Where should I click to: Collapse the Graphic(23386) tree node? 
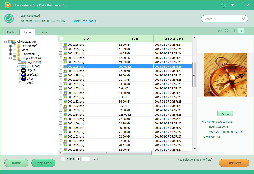pos(11,58)
